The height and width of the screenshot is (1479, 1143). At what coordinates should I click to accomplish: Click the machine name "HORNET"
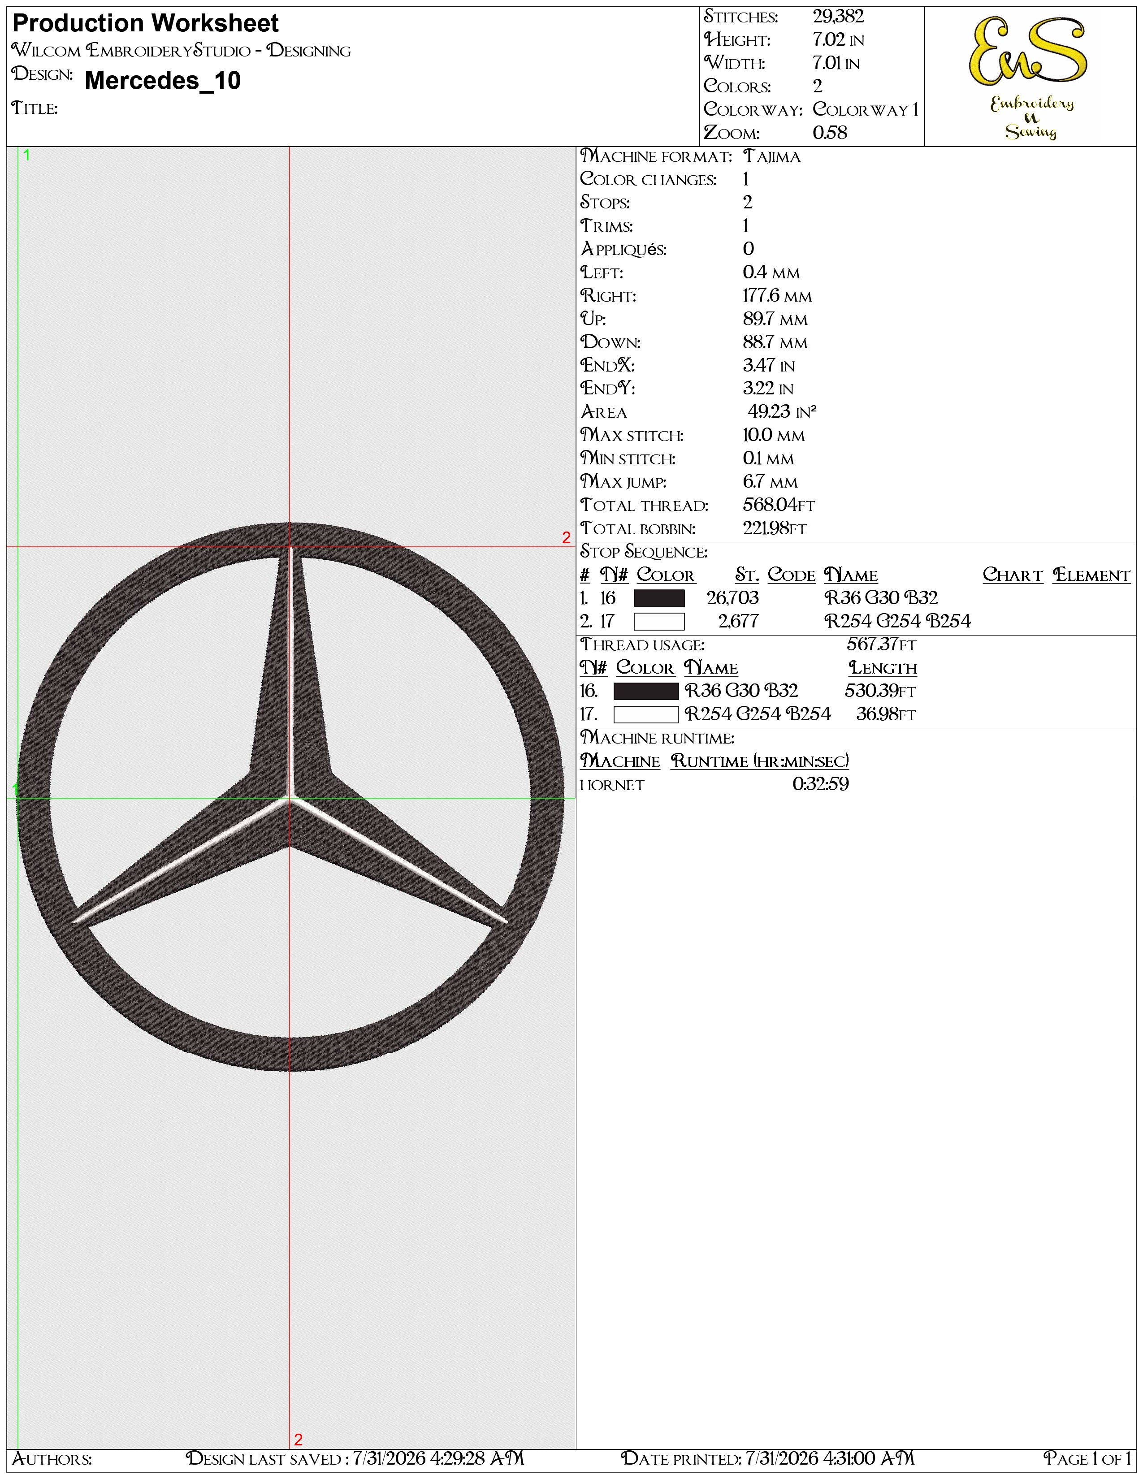(x=612, y=785)
